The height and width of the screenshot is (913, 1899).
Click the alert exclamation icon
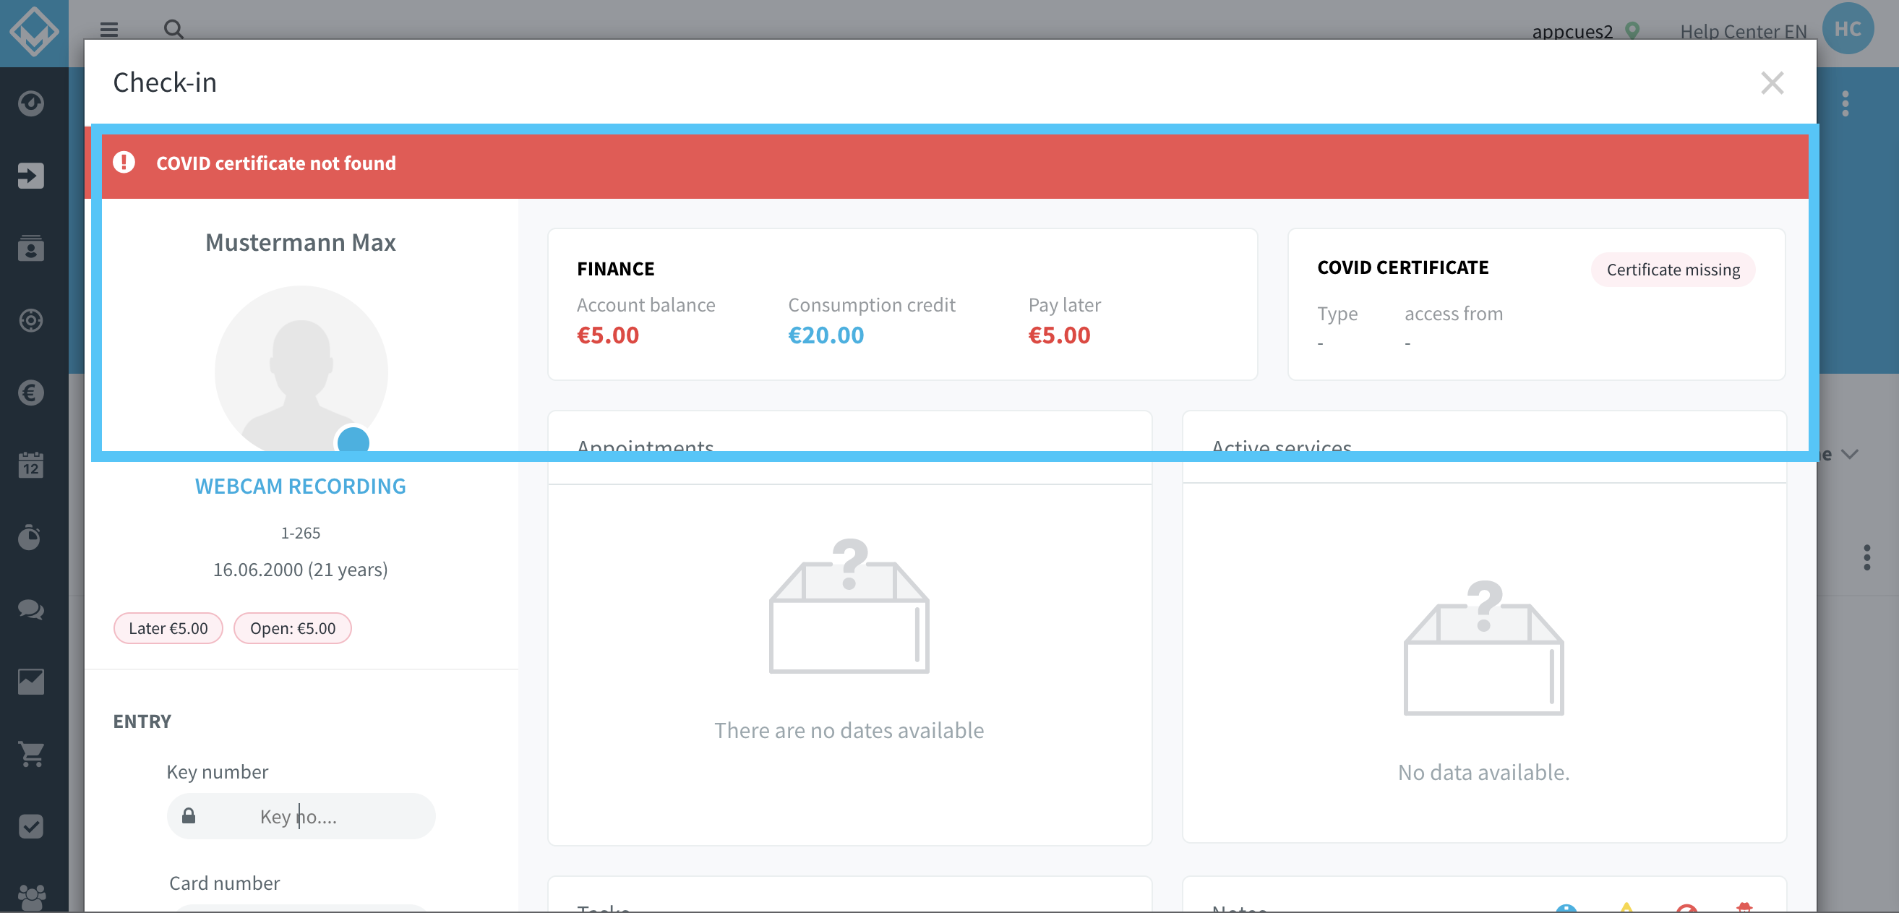[x=124, y=162]
